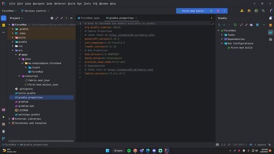Click Select Opened File target icon

52,18
